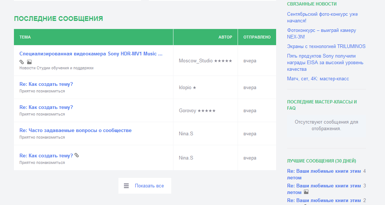
Task: Open the top book post with 4 likes
Action: click(324, 174)
